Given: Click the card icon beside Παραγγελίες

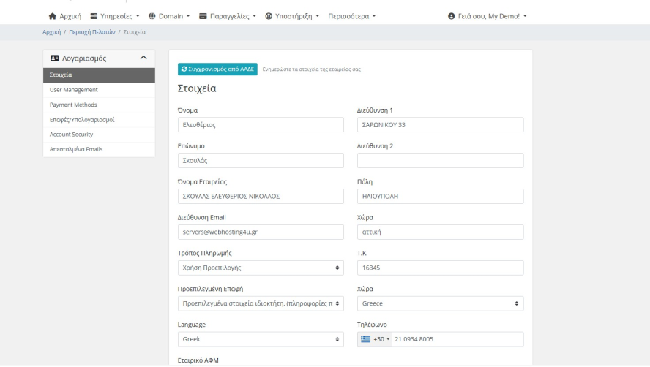Looking at the screenshot, I should click(x=203, y=16).
